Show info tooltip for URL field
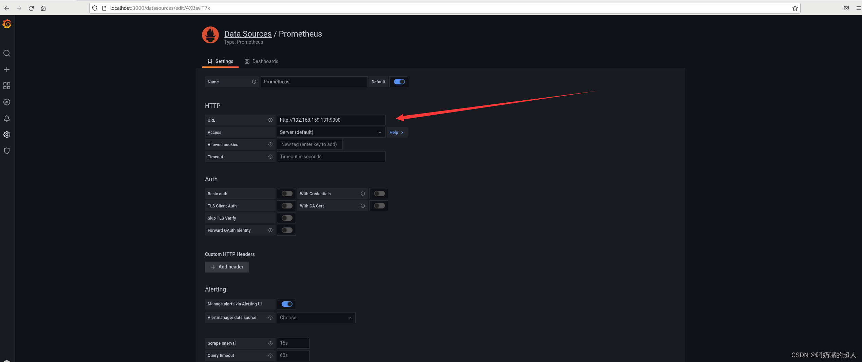 [x=270, y=120]
